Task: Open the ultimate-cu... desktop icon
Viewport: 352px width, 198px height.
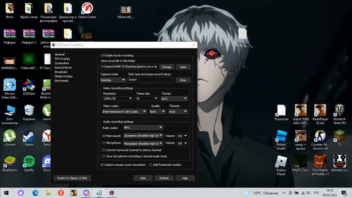Action: (339, 164)
